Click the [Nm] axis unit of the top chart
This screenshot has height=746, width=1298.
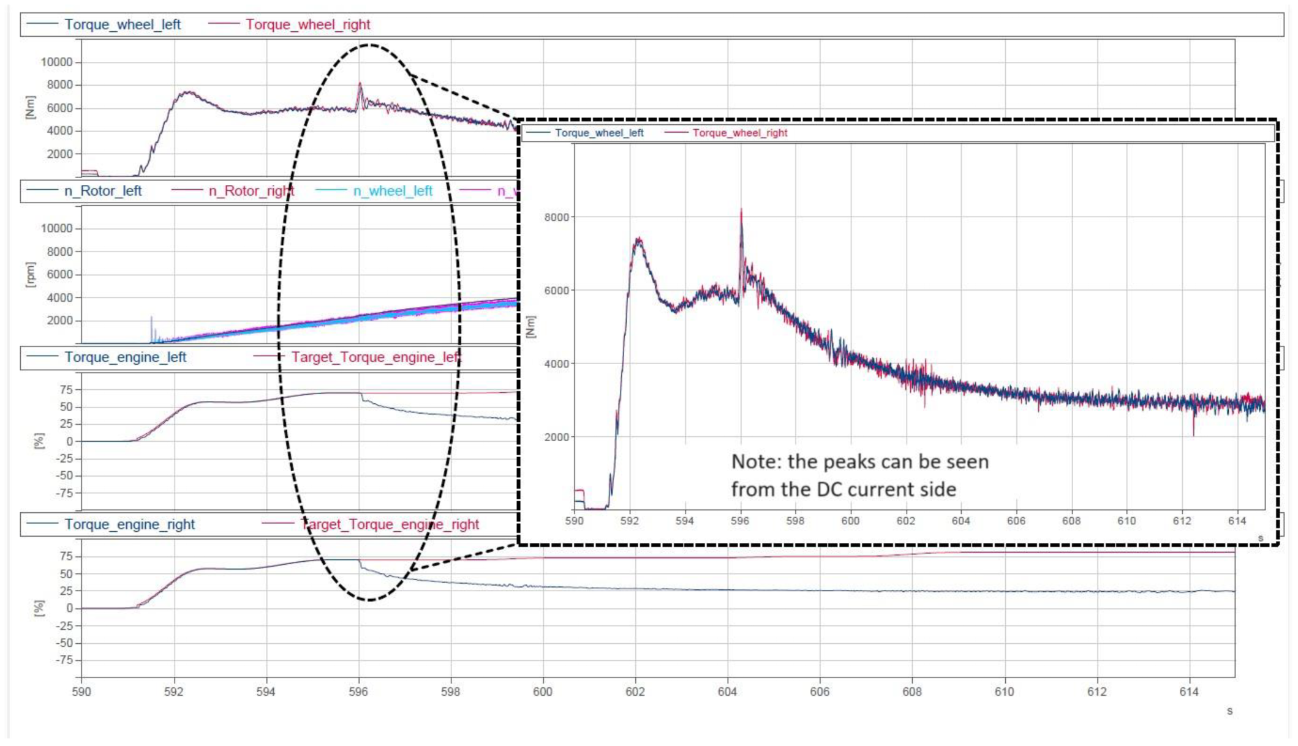point(31,107)
